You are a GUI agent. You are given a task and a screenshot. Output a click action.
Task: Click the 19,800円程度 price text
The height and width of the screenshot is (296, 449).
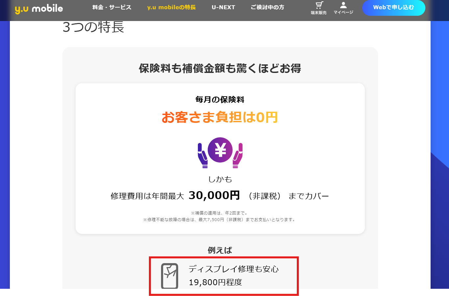pyautogui.click(x=215, y=282)
